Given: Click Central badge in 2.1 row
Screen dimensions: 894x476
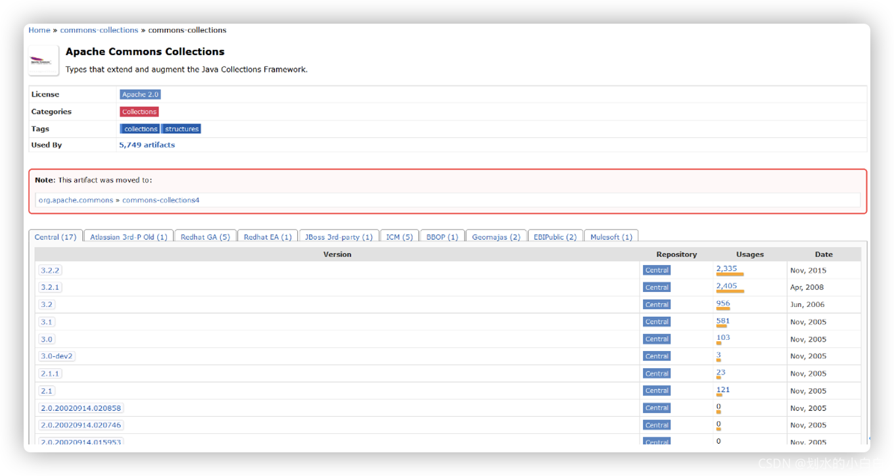Looking at the screenshot, I should tap(657, 391).
